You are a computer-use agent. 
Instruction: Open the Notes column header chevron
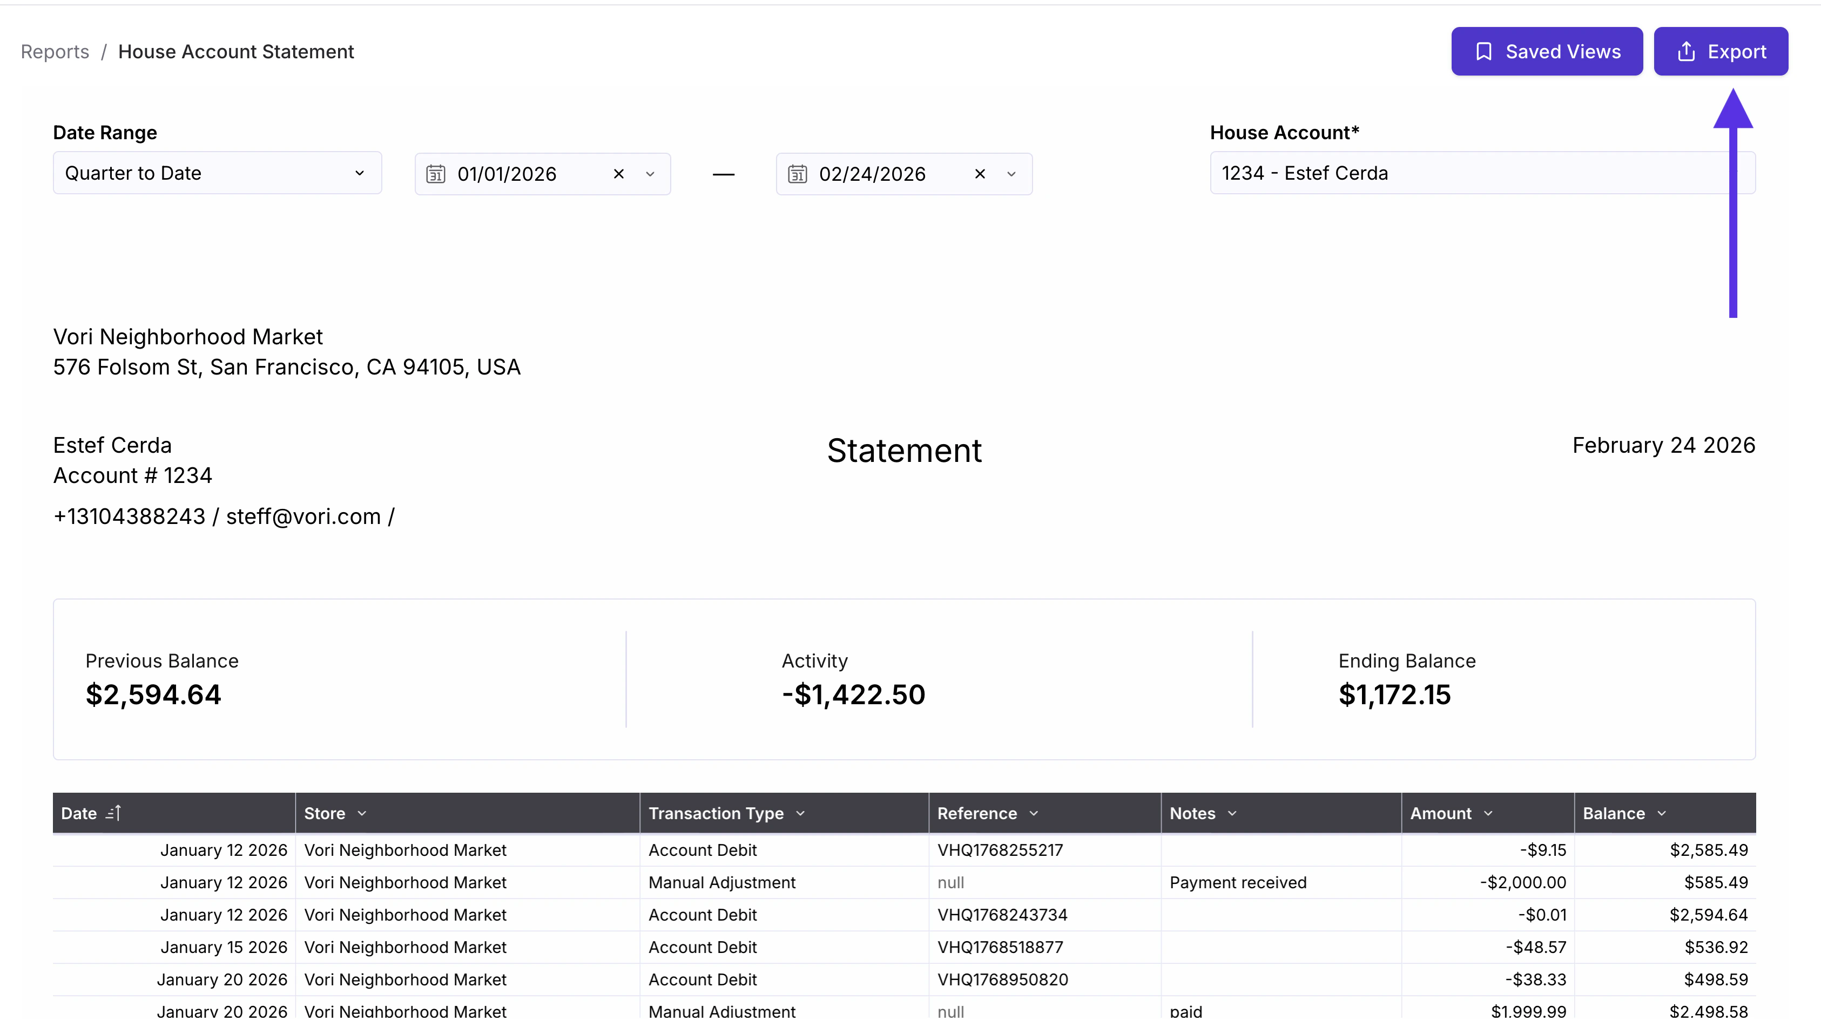(x=1232, y=813)
